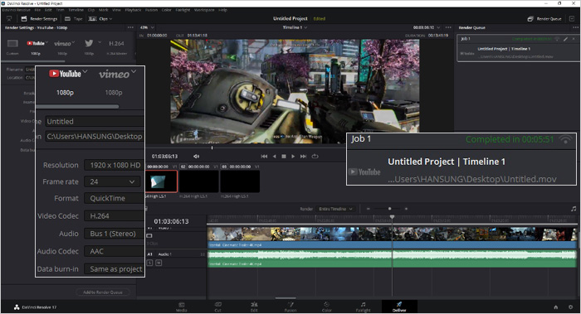Viewport: 581px width, 314px height.
Task: Select the Twitter render preset
Action: (89, 47)
